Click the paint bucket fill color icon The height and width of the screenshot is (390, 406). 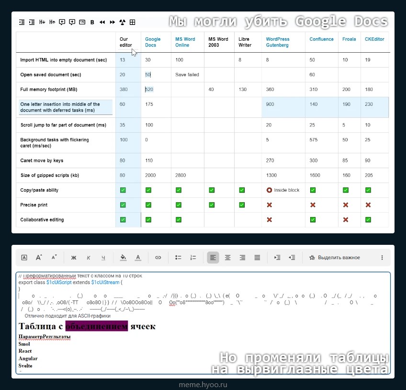coord(123,258)
